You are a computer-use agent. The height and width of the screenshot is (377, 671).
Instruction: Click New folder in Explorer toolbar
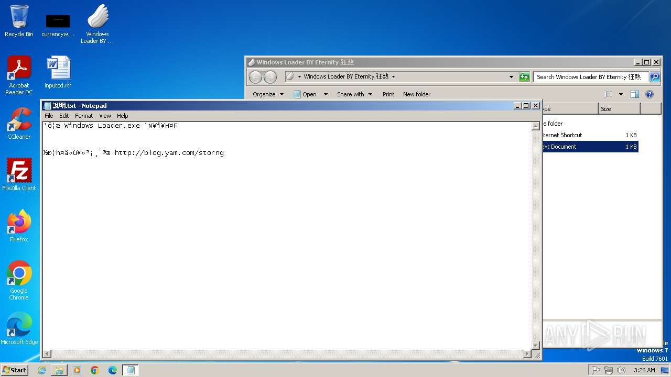[x=417, y=94]
